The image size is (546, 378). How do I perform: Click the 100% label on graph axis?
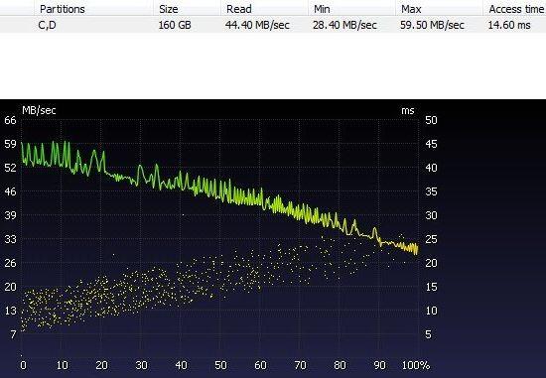point(416,365)
